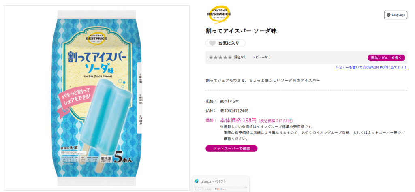Click the Paint app icon beside grarga
This screenshot has width=415, height=192.
(x=197, y=181)
